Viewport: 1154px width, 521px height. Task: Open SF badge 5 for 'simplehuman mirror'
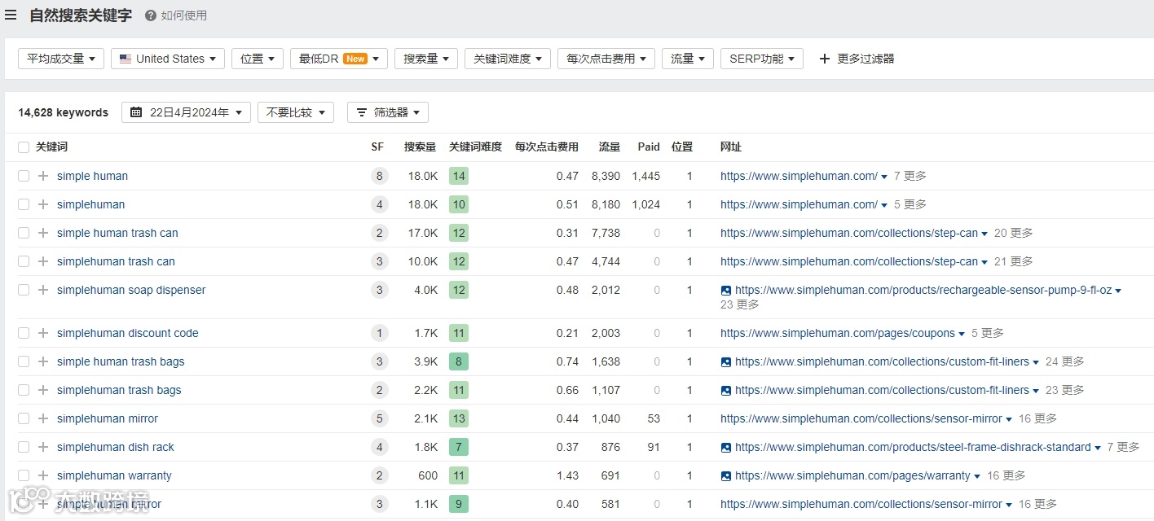click(x=378, y=418)
